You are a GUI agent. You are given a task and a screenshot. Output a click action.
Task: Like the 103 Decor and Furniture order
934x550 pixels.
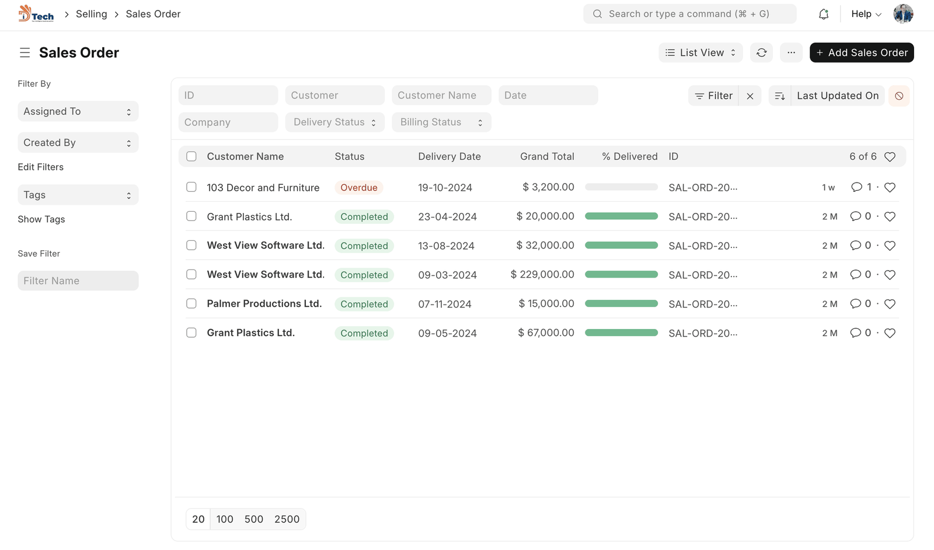click(x=890, y=187)
